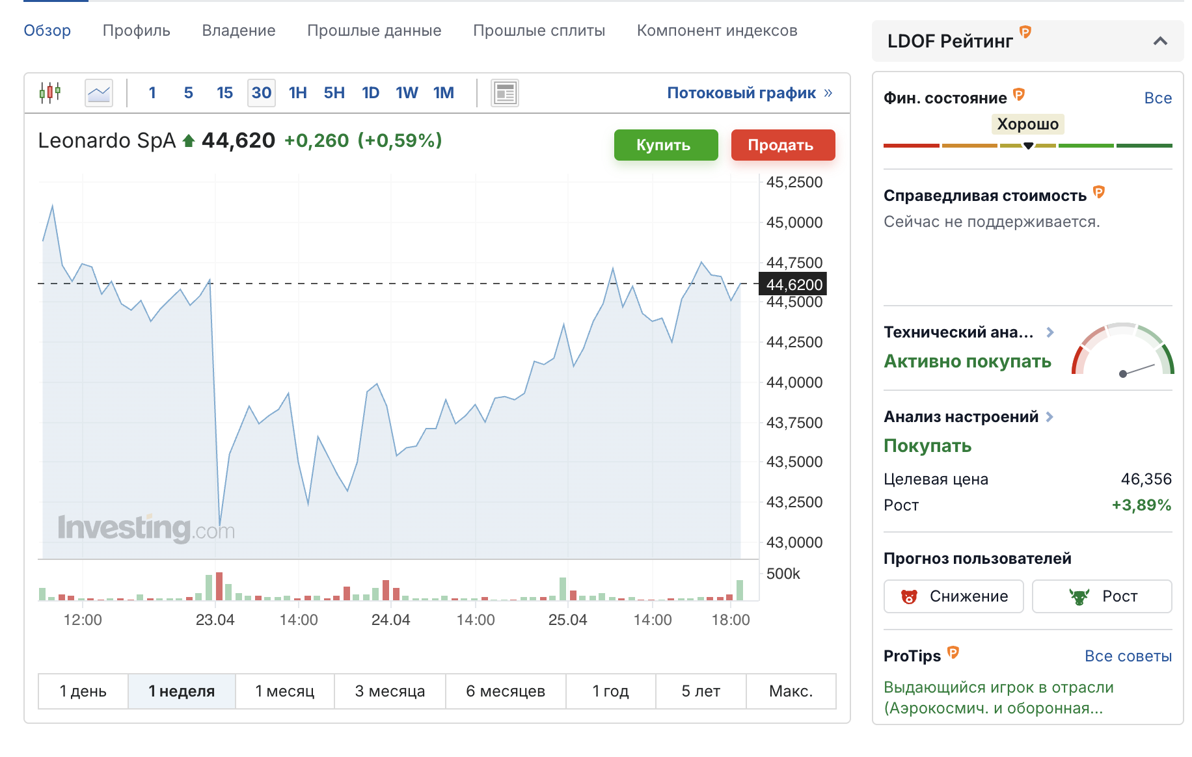
Task: Select the 1 год range
Action: click(611, 691)
